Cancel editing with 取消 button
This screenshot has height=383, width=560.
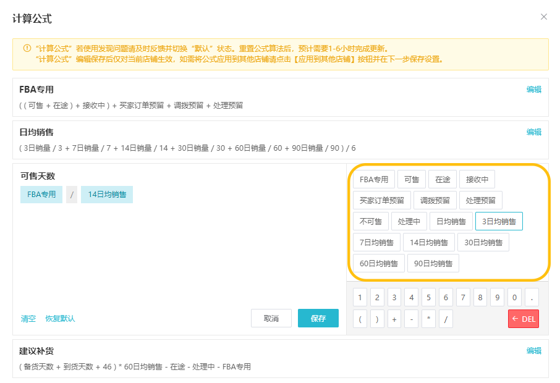point(271,318)
